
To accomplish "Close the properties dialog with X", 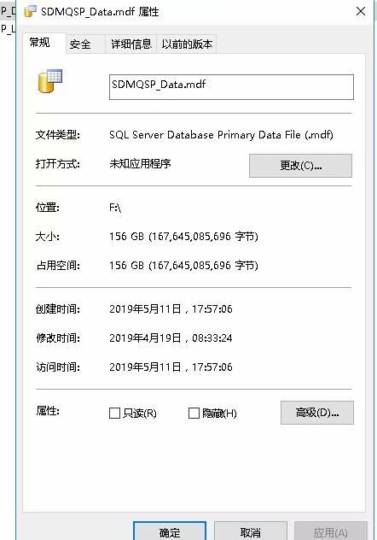I will [x=361, y=11].
